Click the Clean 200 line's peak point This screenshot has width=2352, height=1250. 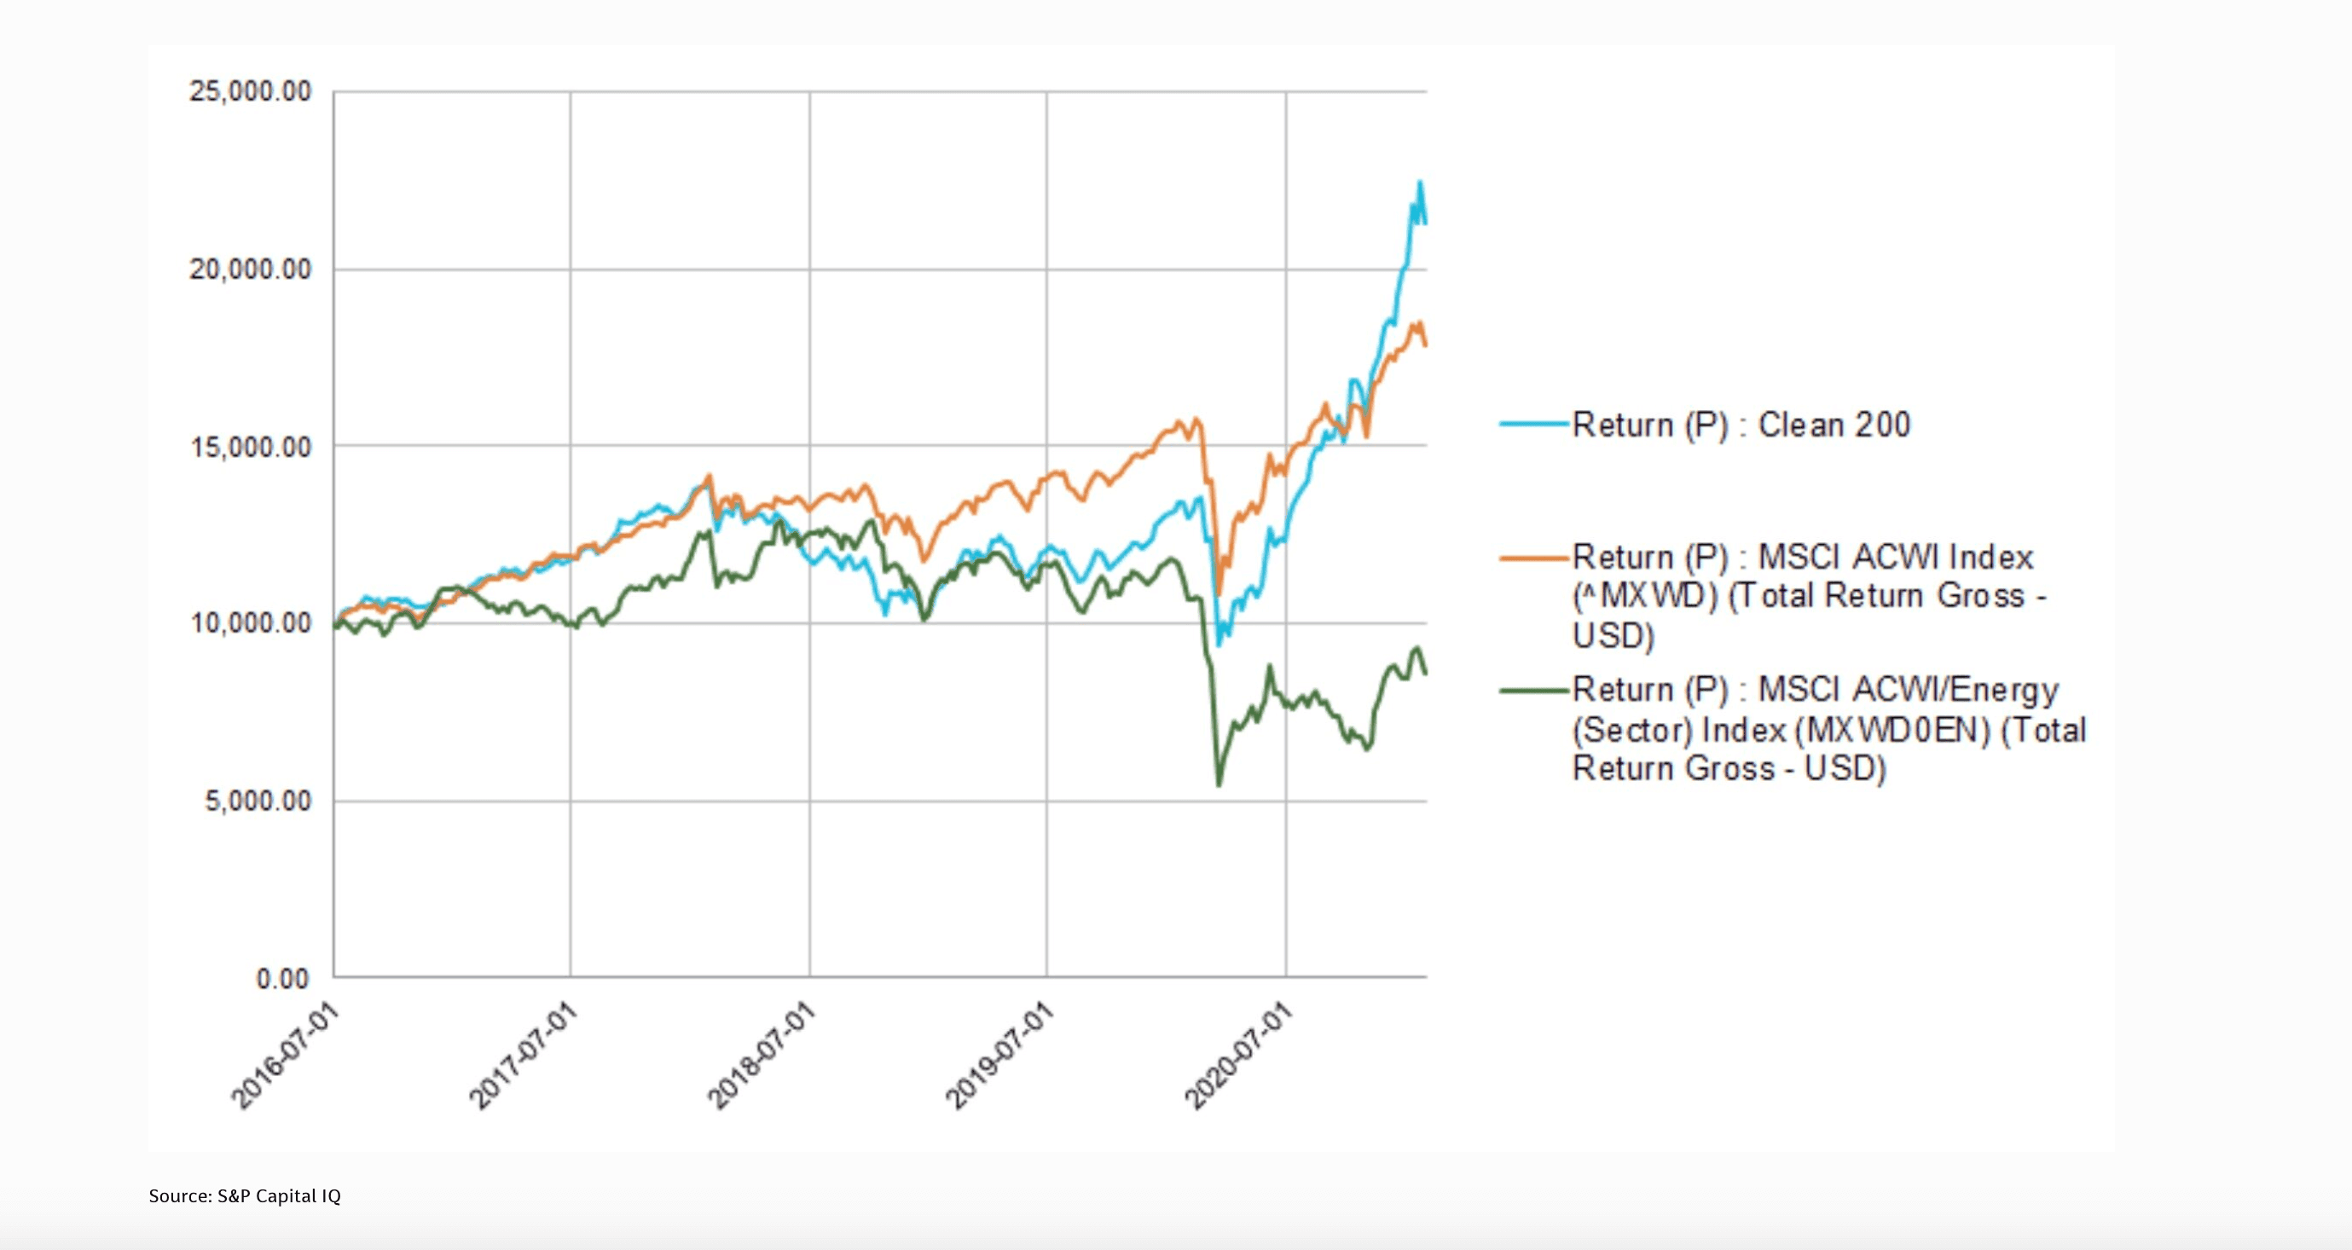[1420, 182]
